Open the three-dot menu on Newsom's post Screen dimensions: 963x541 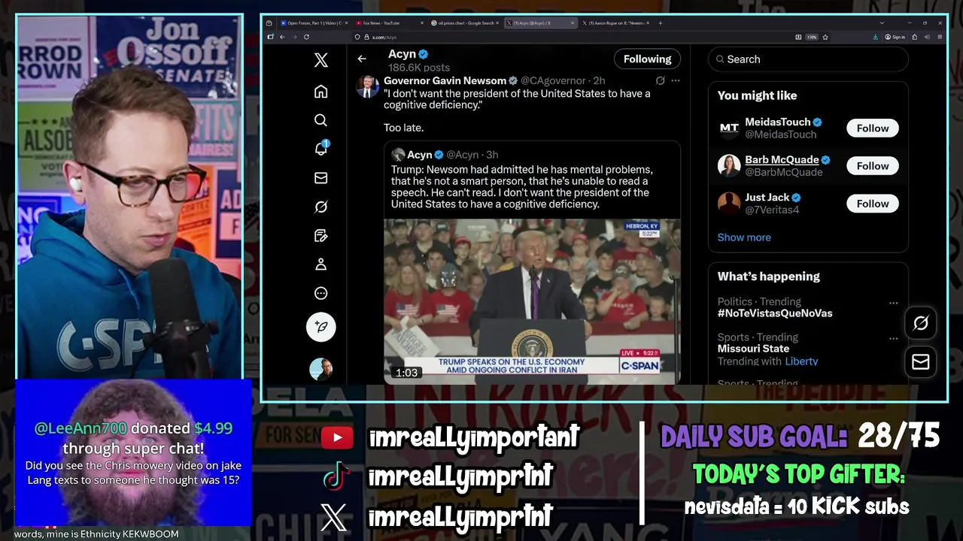point(676,80)
